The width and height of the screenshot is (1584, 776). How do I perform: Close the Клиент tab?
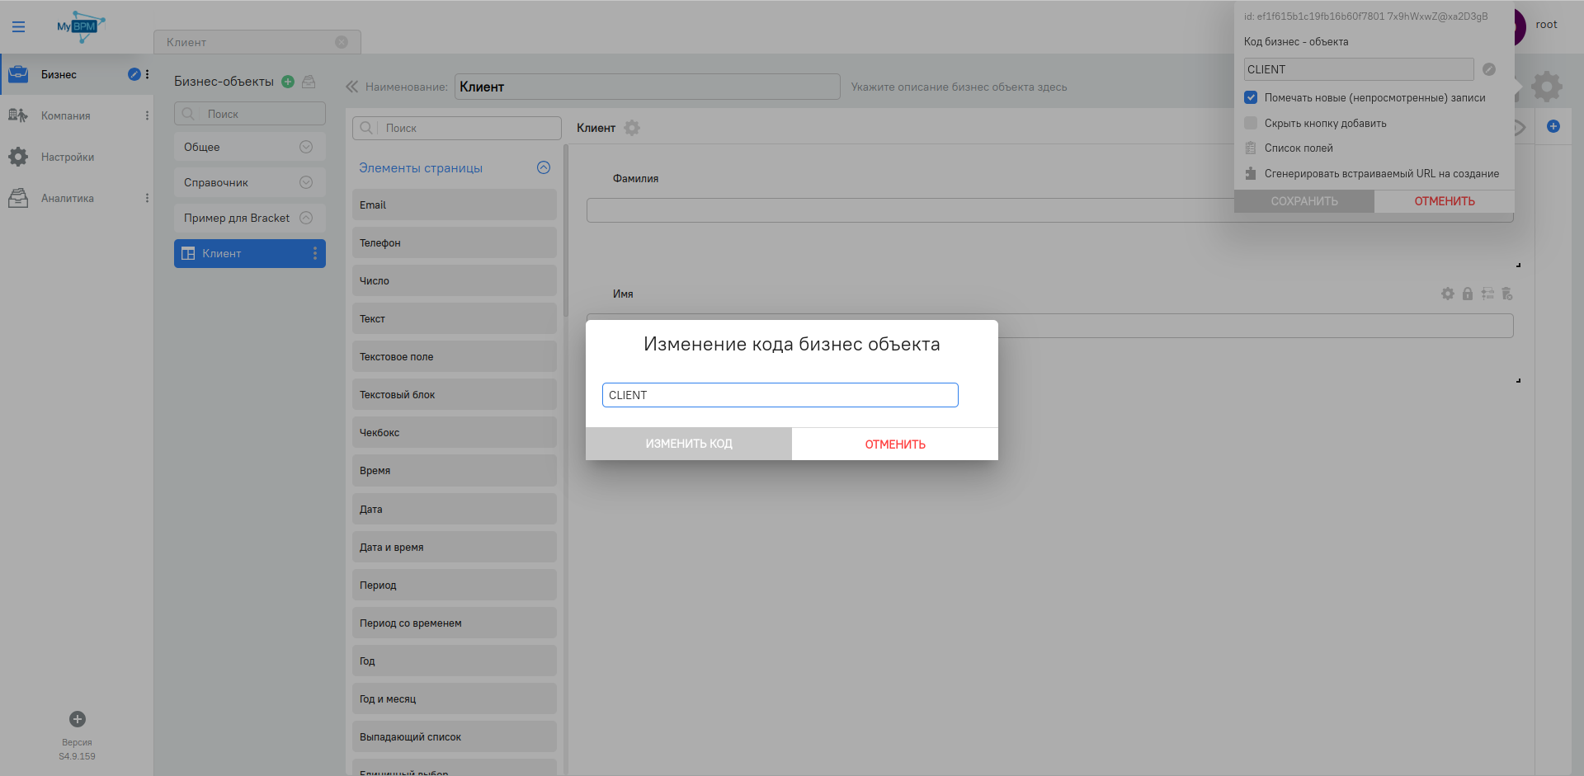[x=342, y=42]
